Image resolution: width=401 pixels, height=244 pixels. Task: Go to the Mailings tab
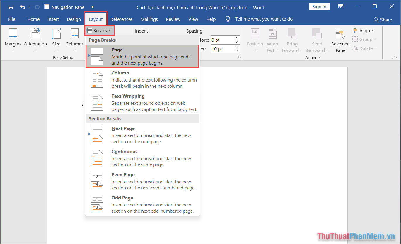149,19
